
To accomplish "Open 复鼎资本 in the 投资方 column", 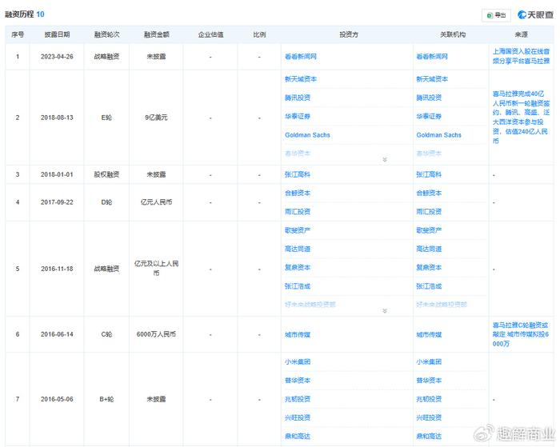I will click(298, 267).
